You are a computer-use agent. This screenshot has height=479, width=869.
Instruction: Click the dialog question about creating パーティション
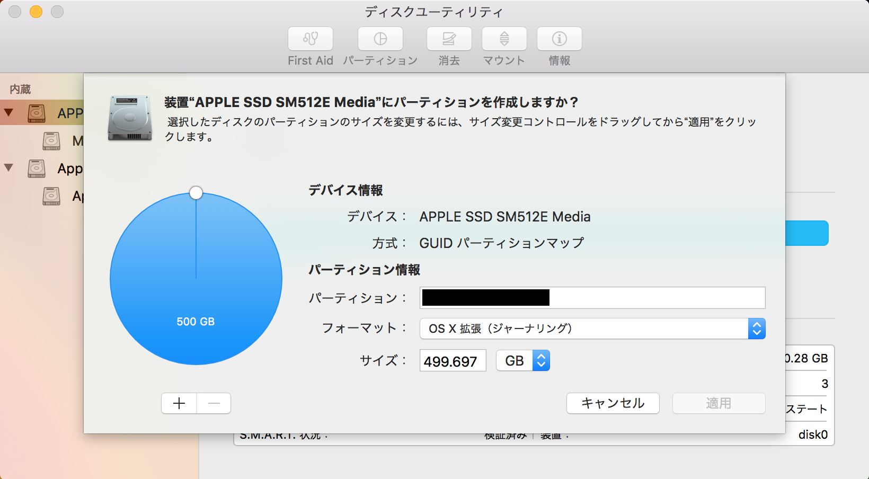coord(371,102)
